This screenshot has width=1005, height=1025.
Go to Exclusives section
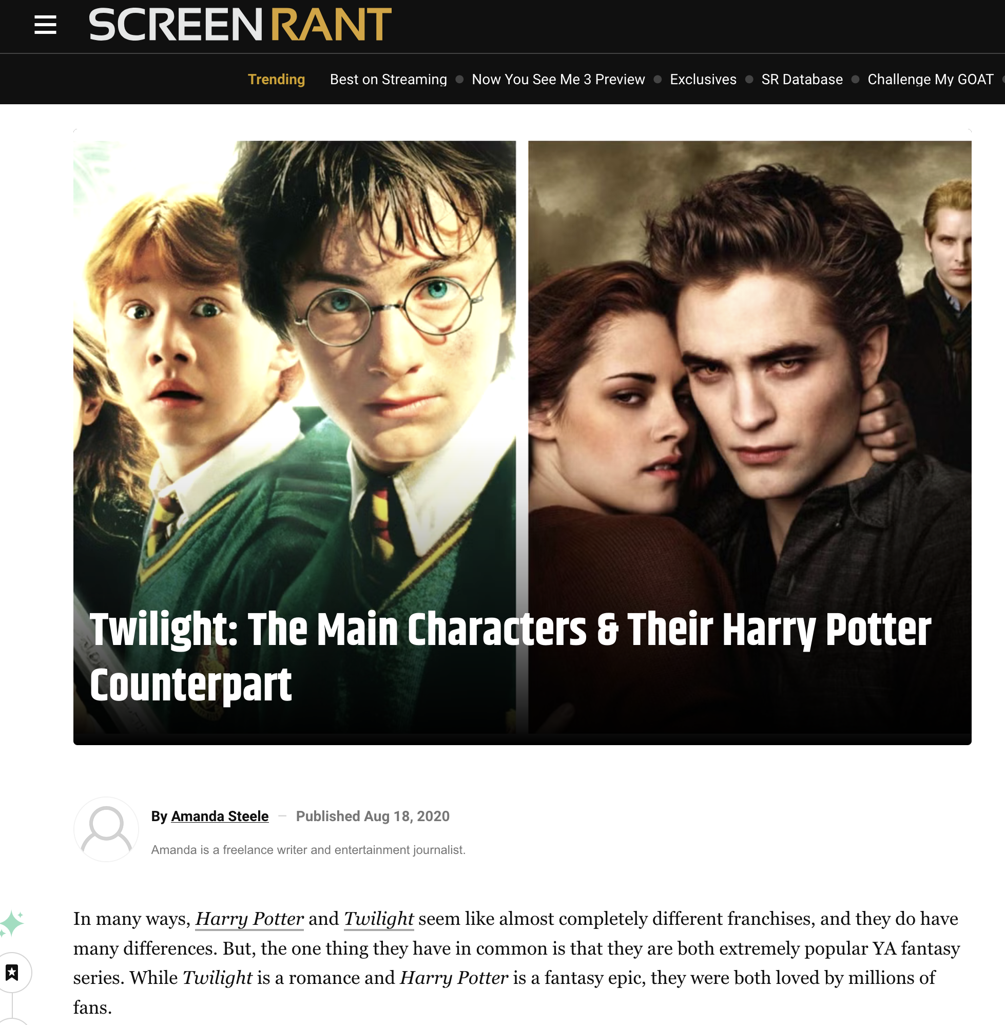703,79
